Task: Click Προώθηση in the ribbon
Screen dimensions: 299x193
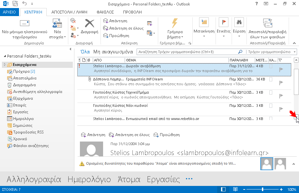Action: pyautogui.click(x=116, y=36)
